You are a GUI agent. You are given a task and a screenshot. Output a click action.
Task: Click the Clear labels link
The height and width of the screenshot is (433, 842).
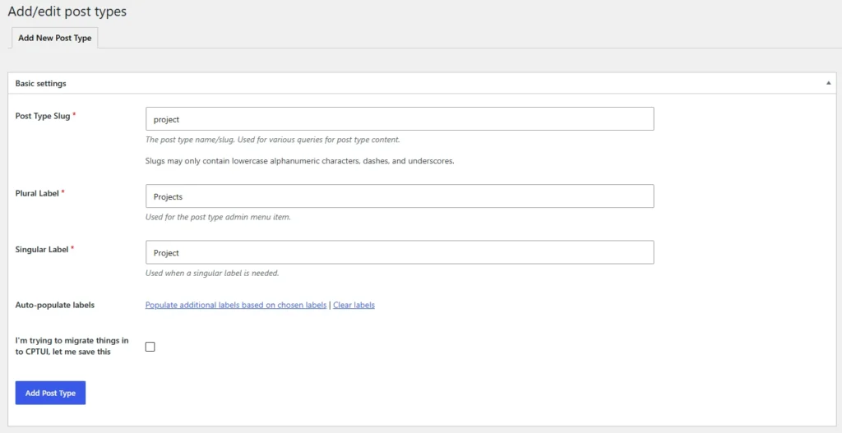pos(354,305)
